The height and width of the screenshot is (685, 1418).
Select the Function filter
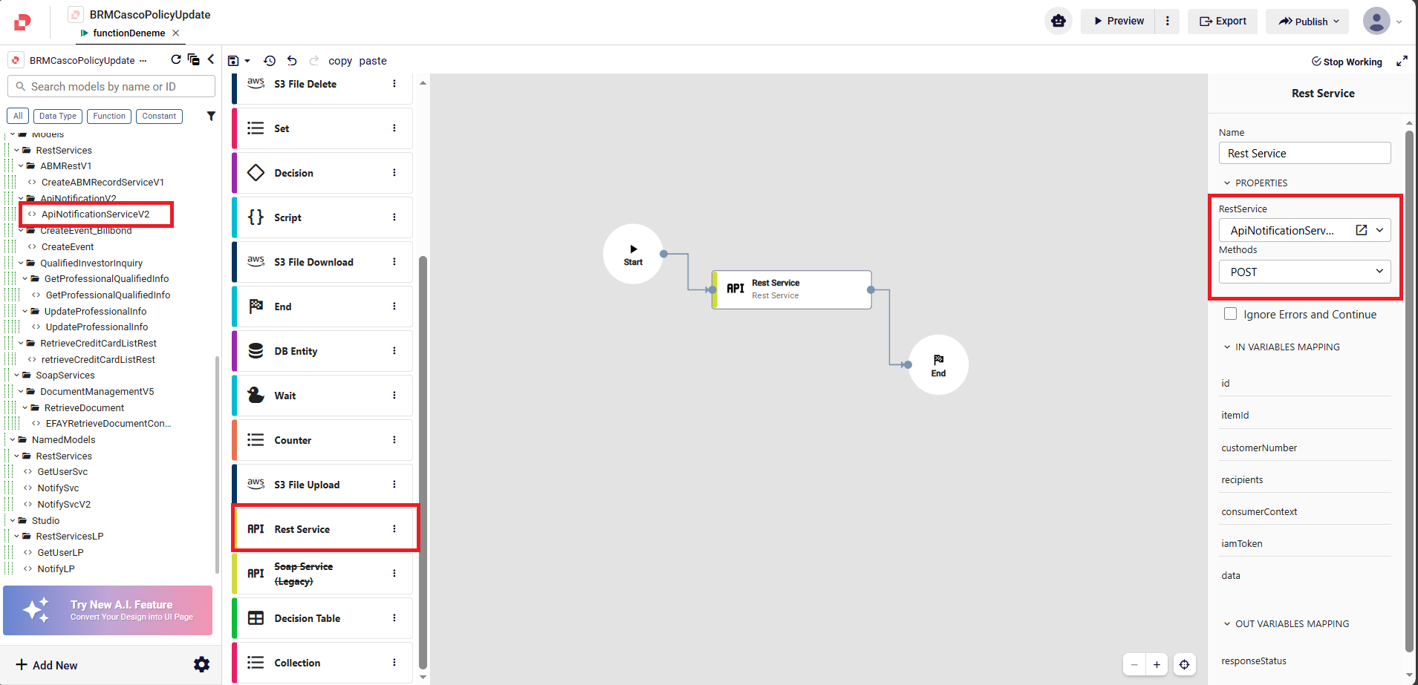pyautogui.click(x=109, y=116)
